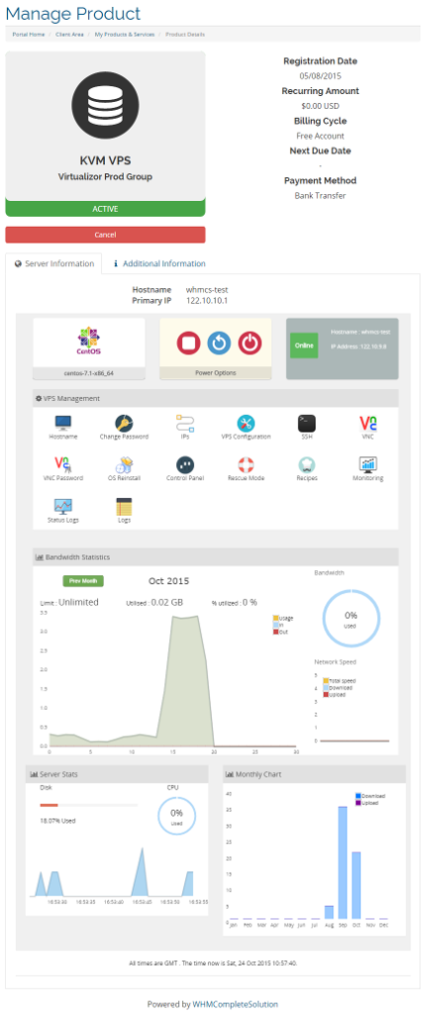Select the Server Information tab
The height and width of the screenshot is (1014, 423).
54,263
